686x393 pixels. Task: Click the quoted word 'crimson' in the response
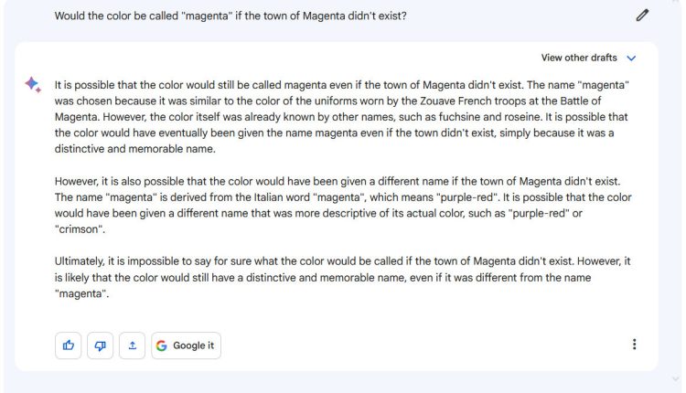[80, 229]
